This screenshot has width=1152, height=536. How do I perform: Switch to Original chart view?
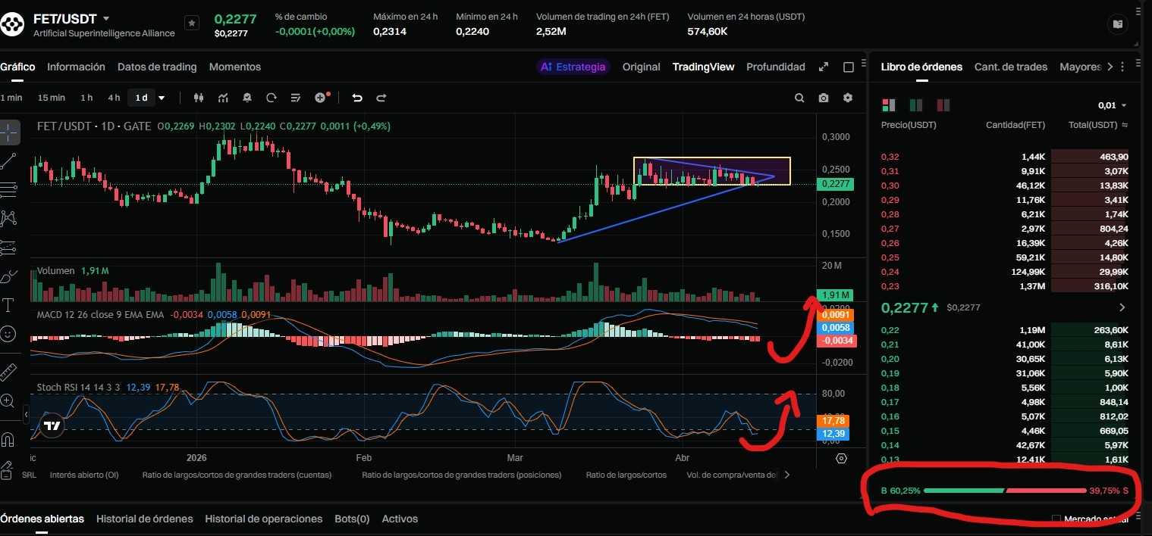642,67
